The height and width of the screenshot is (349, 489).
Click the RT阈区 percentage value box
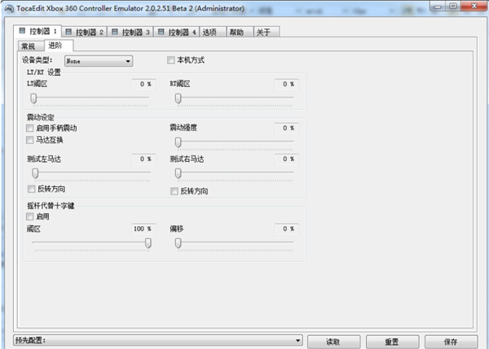tap(287, 85)
